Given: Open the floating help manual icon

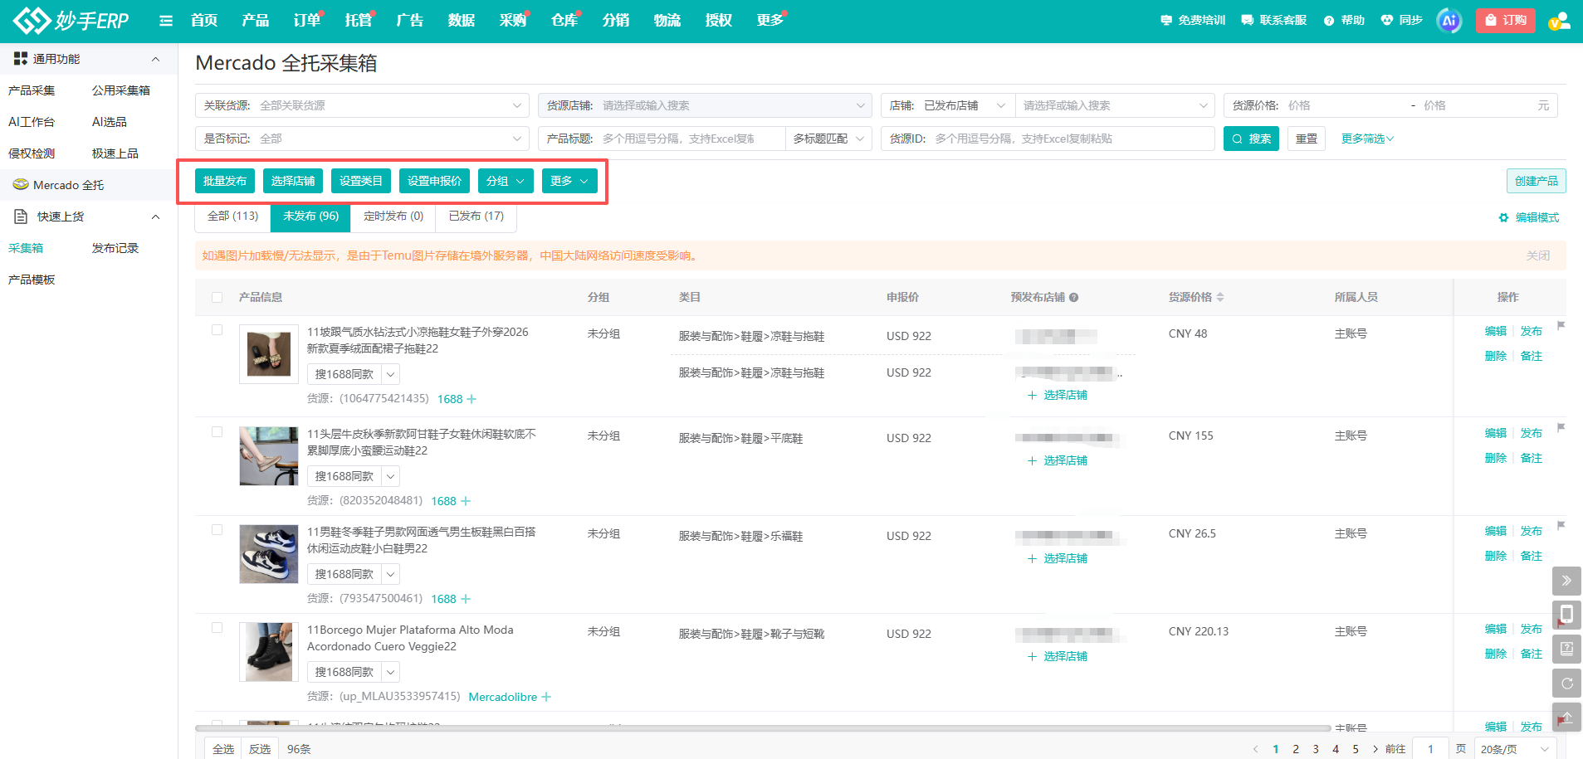Looking at the screenshot, I should tap(1566, 649).
